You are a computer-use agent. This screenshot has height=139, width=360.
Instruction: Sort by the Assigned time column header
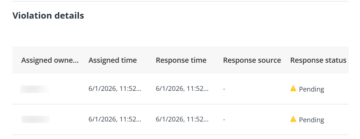(113, 60)
